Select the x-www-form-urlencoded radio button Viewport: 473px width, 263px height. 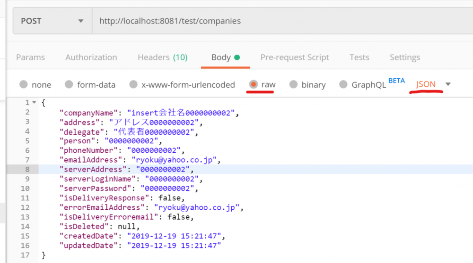click(x=133, y=84)
